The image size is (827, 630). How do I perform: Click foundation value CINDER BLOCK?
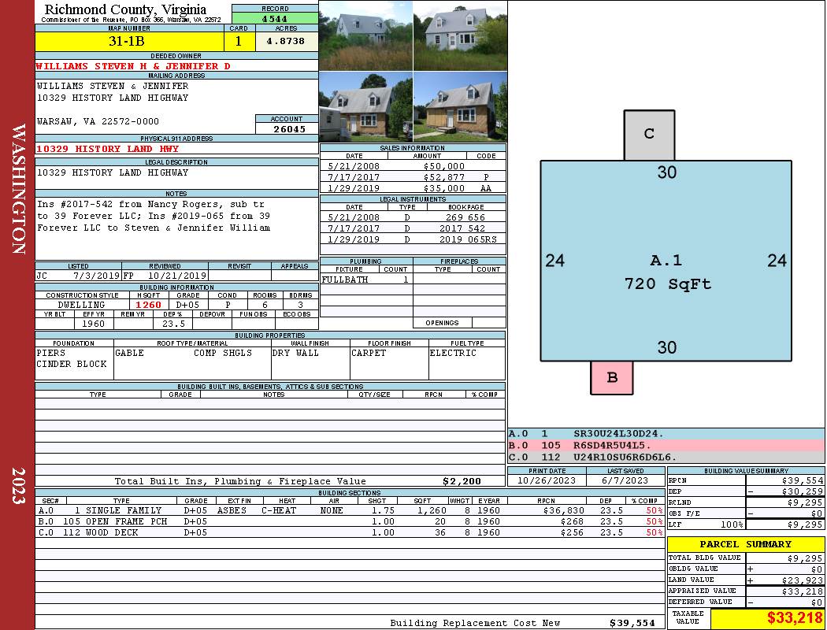pyautogui.click(x=72, y=365)
